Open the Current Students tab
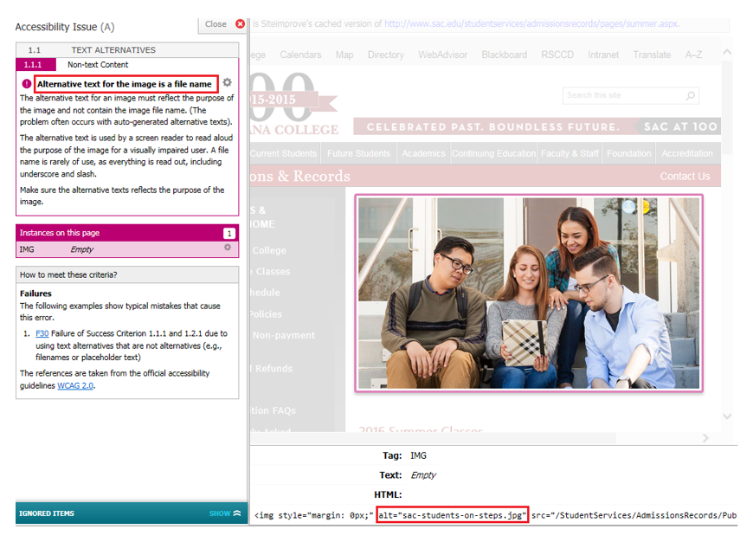753x542 pixels. 284,153
